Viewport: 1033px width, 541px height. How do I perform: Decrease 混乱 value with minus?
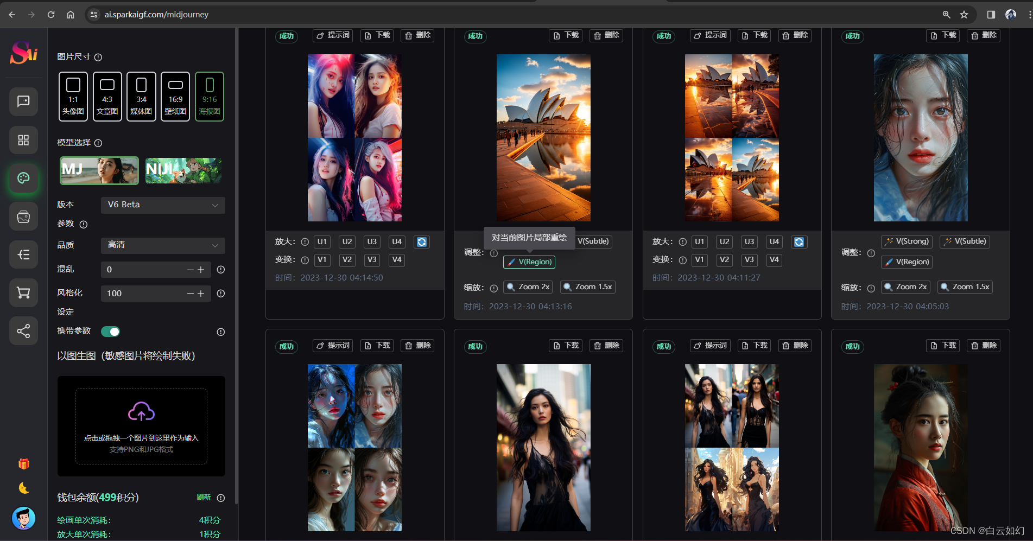pos(190,270)
